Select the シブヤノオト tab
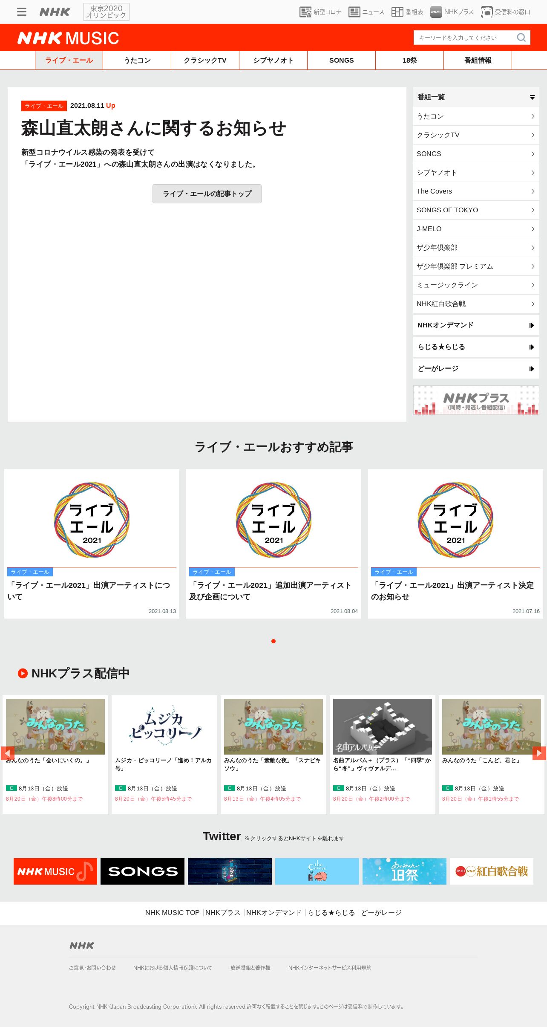This screenshot has width=547, height=1027. click(273, 61)
